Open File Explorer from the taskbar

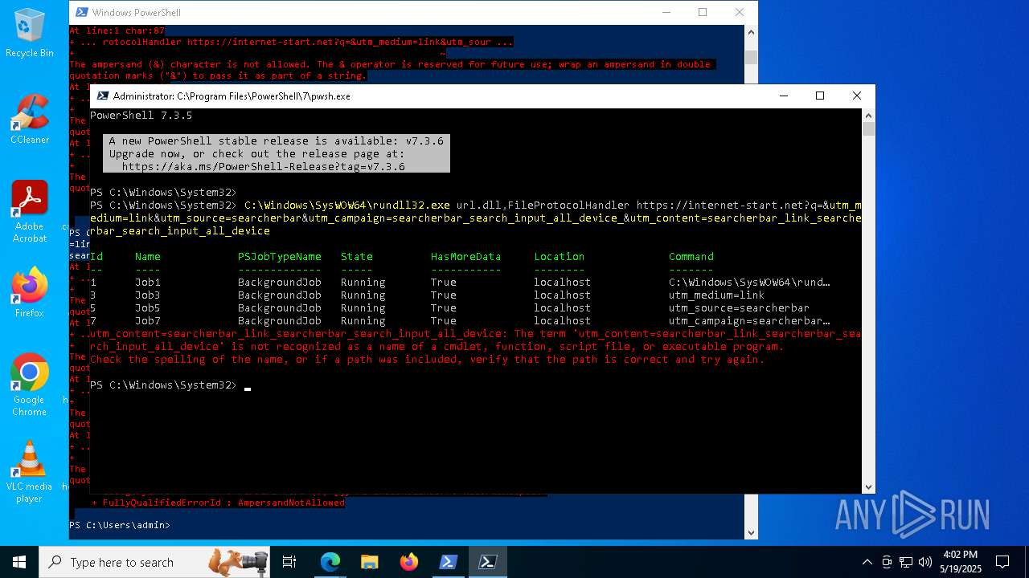pos(370,562)
